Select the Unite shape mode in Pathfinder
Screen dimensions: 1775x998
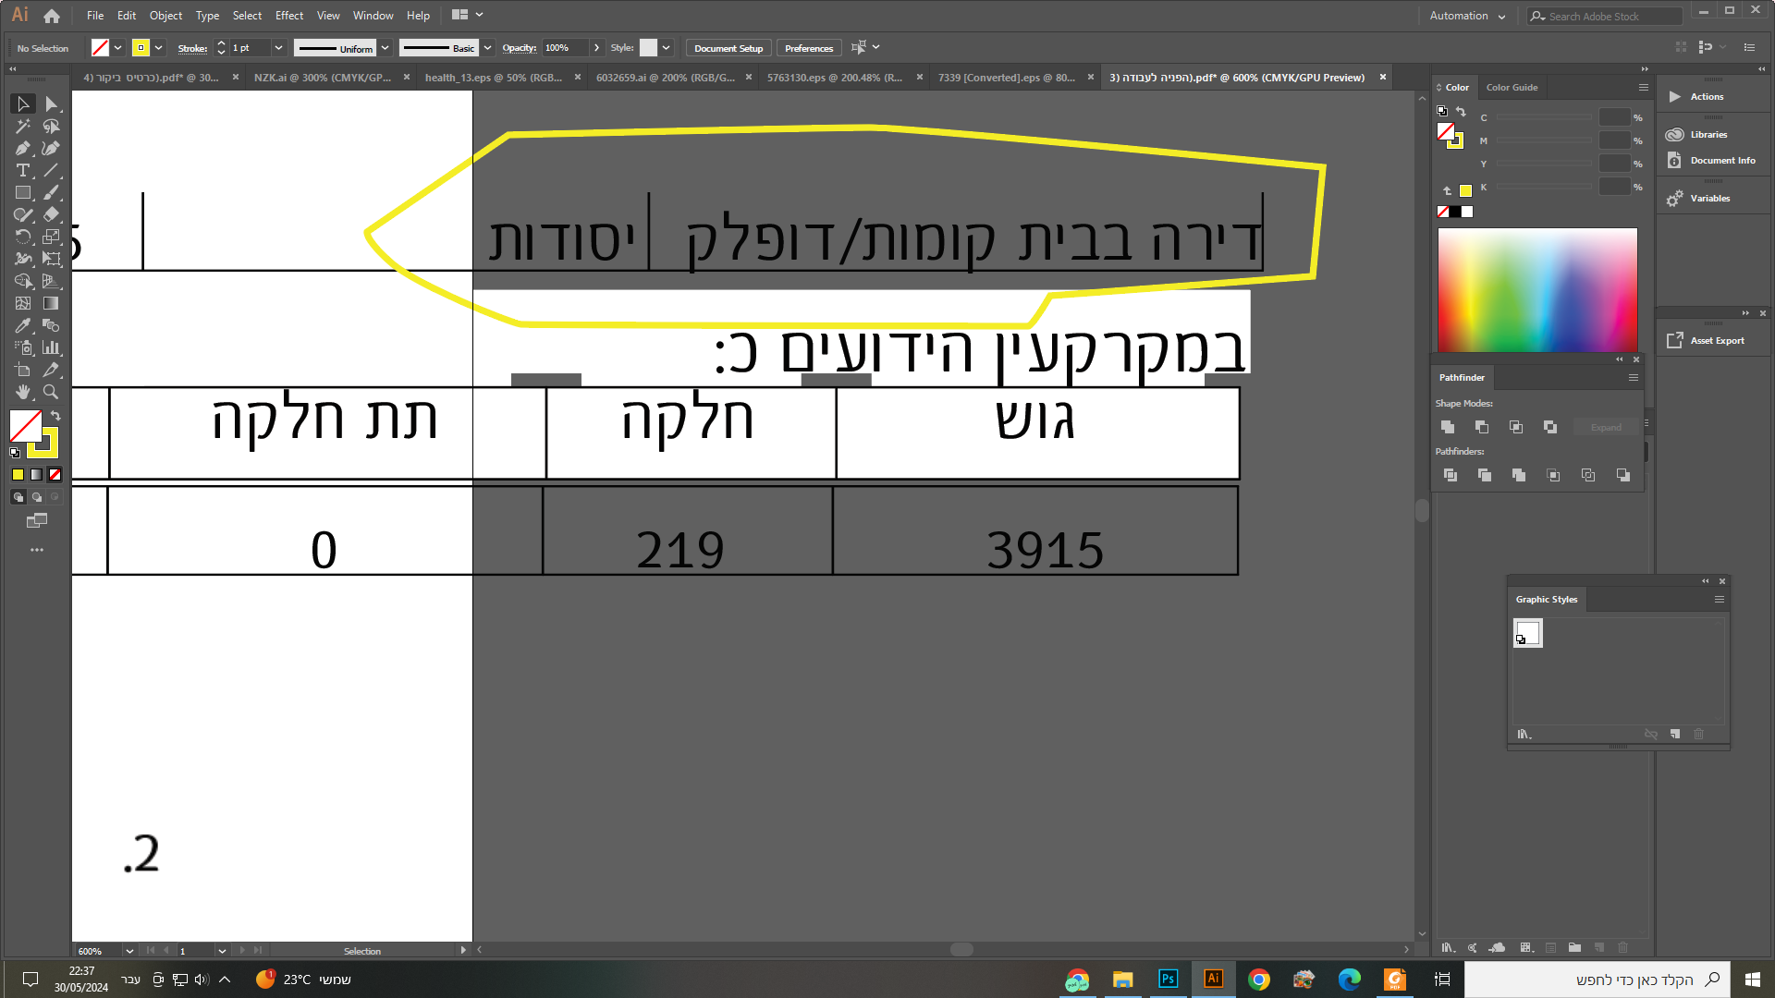coord(1447,427)
